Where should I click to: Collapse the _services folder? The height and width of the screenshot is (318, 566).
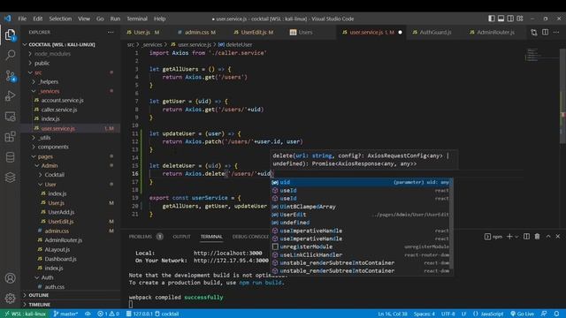[71, 91]
